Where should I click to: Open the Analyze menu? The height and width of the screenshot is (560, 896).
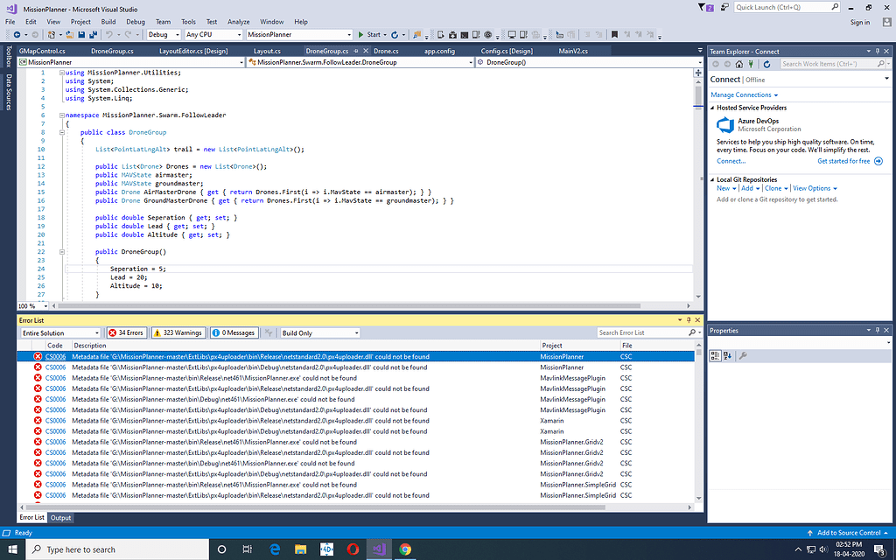239,21
